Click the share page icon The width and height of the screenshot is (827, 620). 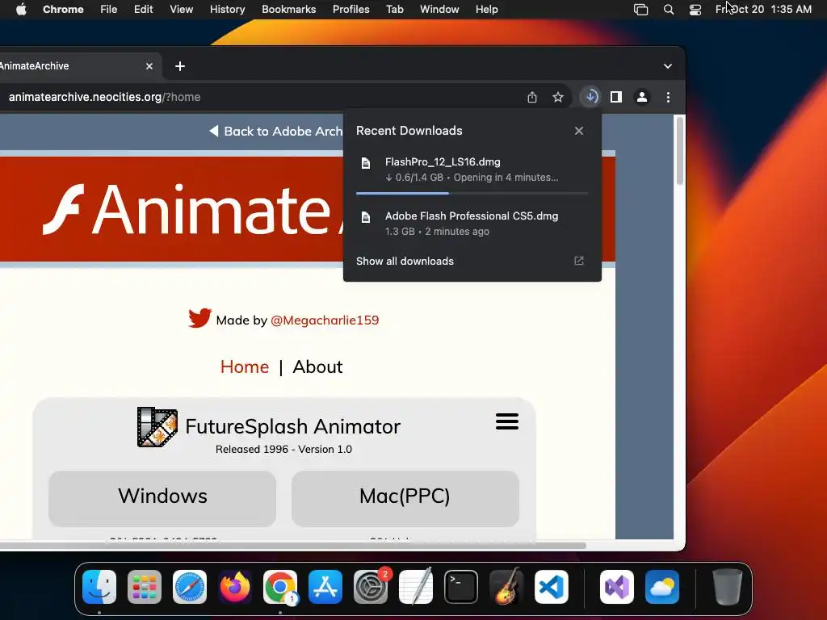coord(532,97)
